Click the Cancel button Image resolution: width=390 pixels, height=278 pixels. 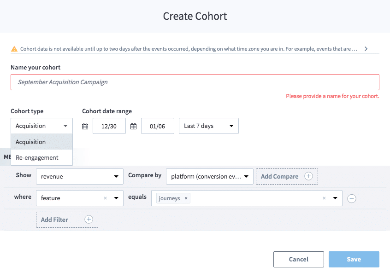point(298,259)
